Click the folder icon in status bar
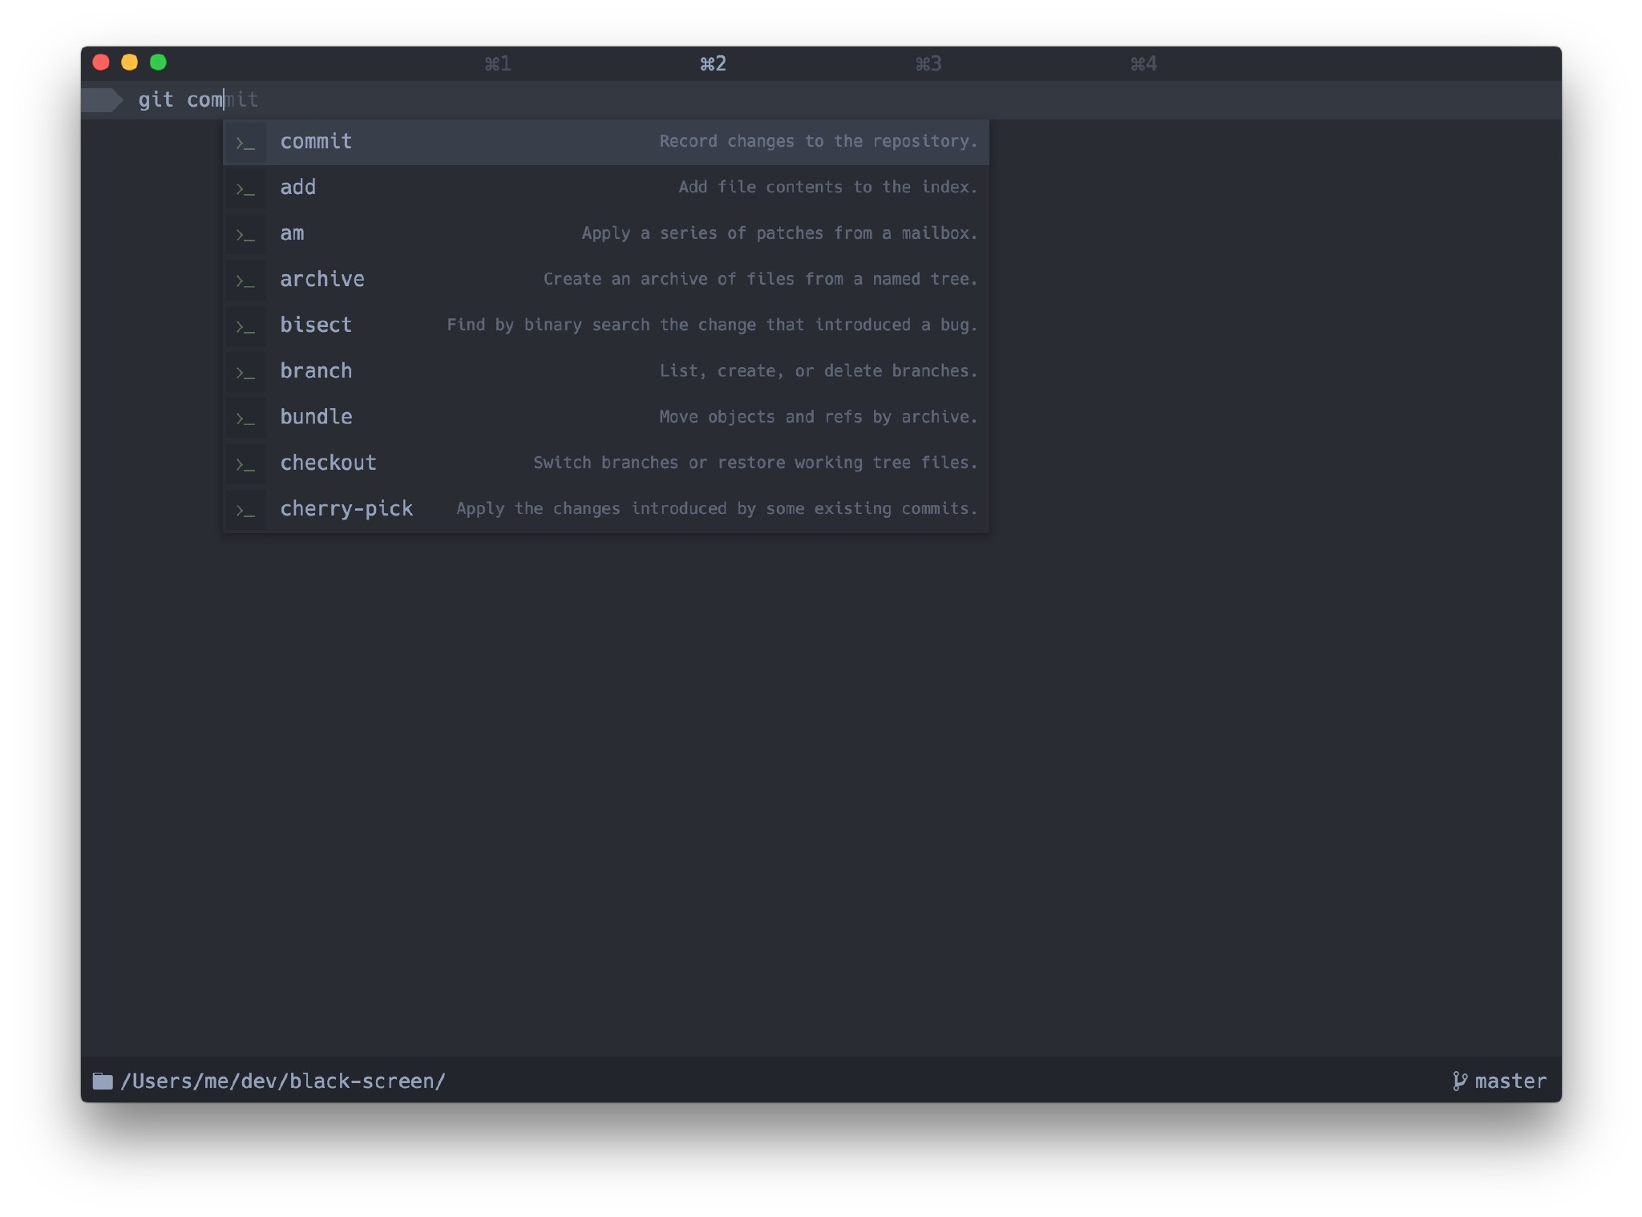 pos(103,1081)
